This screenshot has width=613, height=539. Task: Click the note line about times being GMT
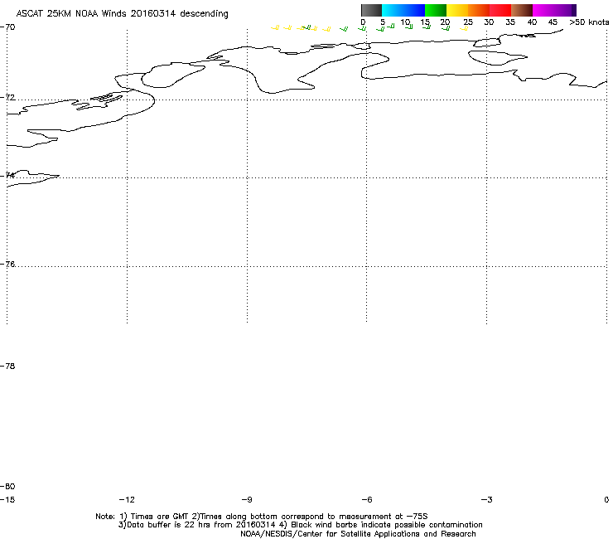[262, 517]
